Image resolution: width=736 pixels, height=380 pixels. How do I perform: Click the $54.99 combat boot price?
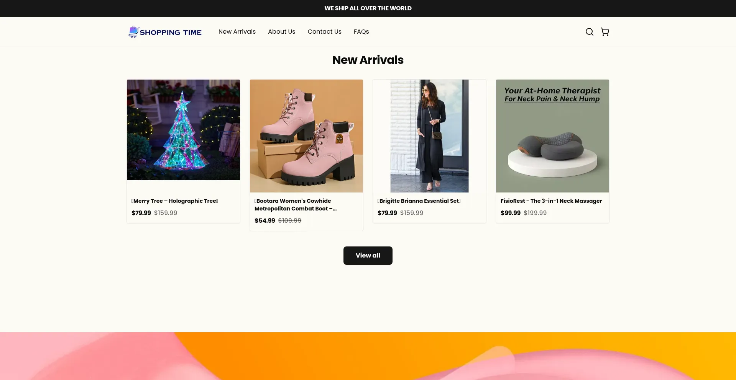click(264, 220)
